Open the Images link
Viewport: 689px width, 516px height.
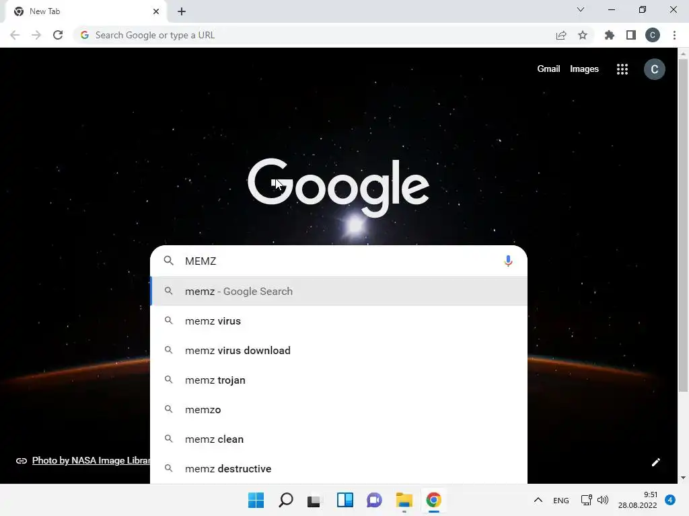[x=584, y=69]
